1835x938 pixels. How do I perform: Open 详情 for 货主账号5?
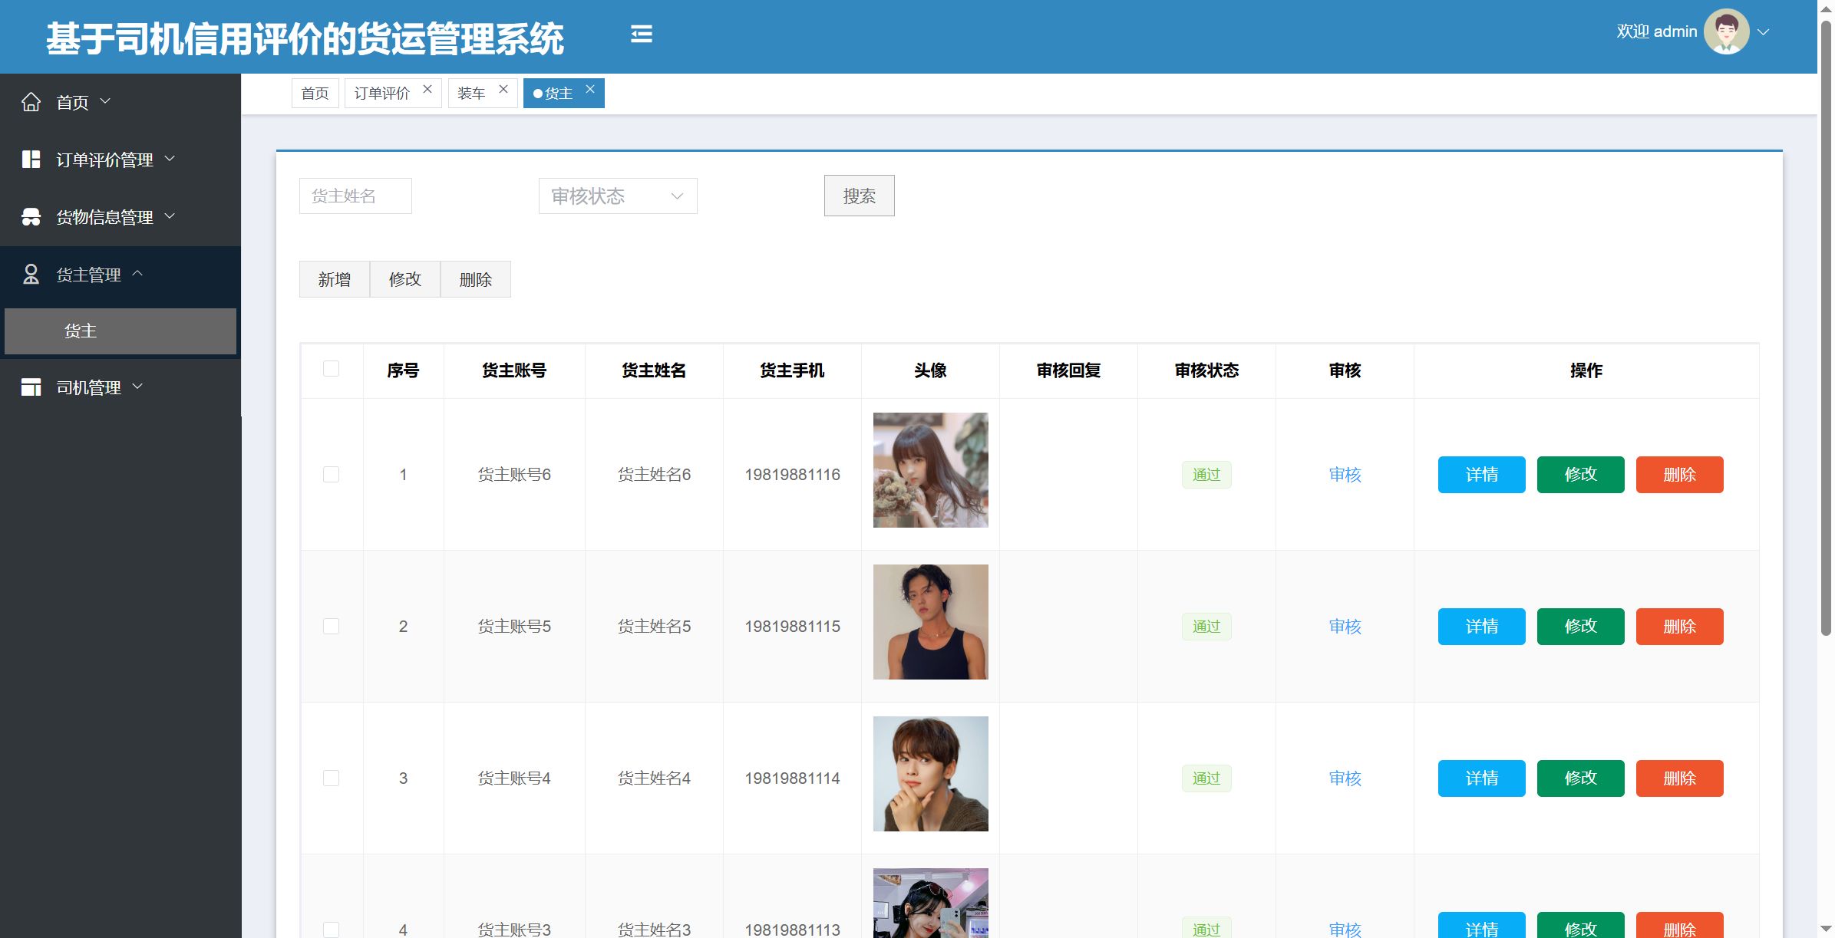[1481, 627]
